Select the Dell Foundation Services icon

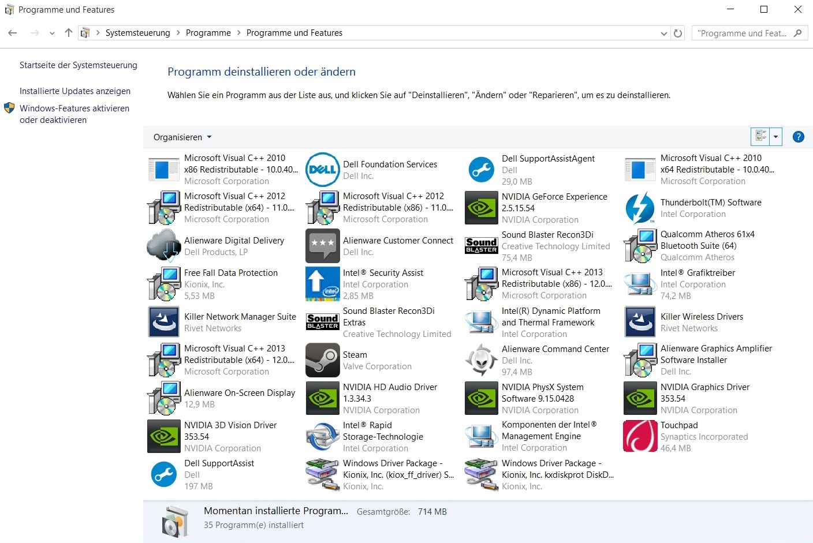pos(322,170)
